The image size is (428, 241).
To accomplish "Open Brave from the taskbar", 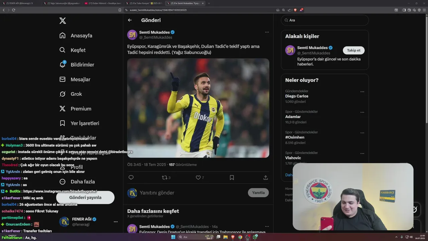I will pyautogui.click(x=233, y=237).
